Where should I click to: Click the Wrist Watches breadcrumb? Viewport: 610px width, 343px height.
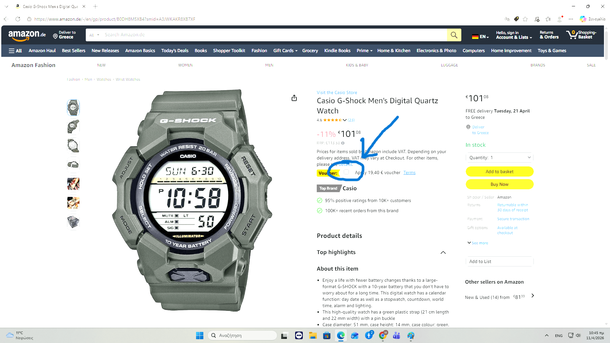pyautogui.click(x=128, y=79)
